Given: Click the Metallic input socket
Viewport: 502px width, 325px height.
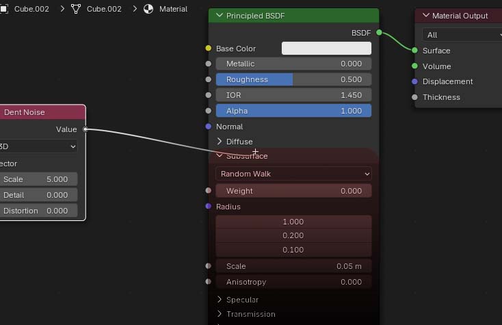Looking at the screenshot, I should point(209,64).
